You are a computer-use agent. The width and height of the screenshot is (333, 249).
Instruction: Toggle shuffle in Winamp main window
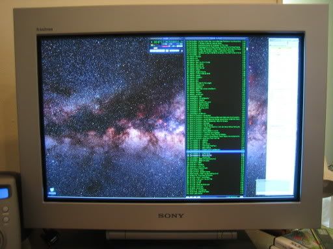click(172, 51)
